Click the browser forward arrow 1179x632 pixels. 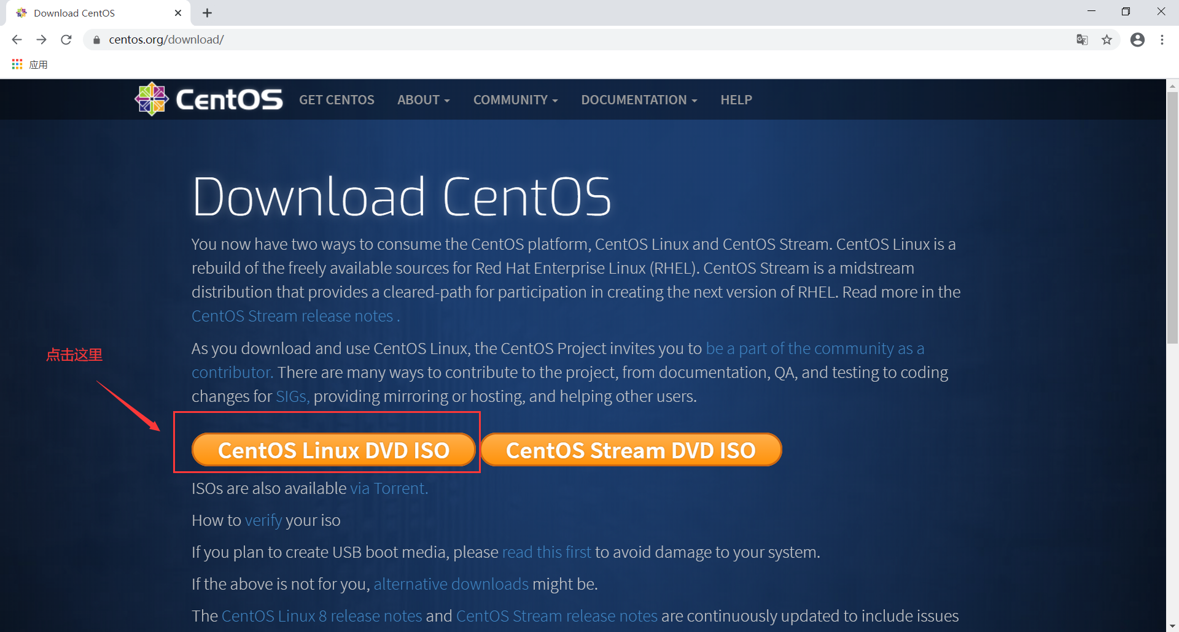[41, 40]
